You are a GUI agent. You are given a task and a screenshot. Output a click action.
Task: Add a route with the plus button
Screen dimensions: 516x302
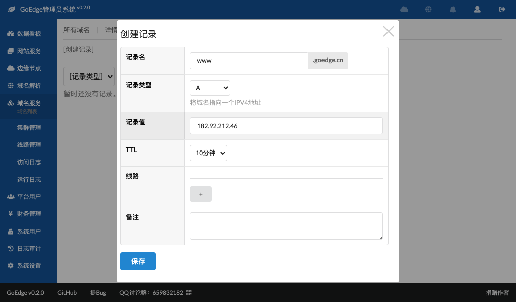click(x=201, y=194)
